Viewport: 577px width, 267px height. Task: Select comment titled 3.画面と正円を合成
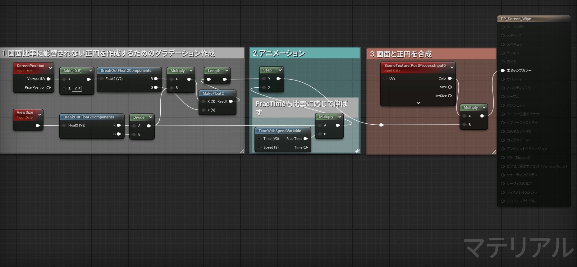point(431,54)
